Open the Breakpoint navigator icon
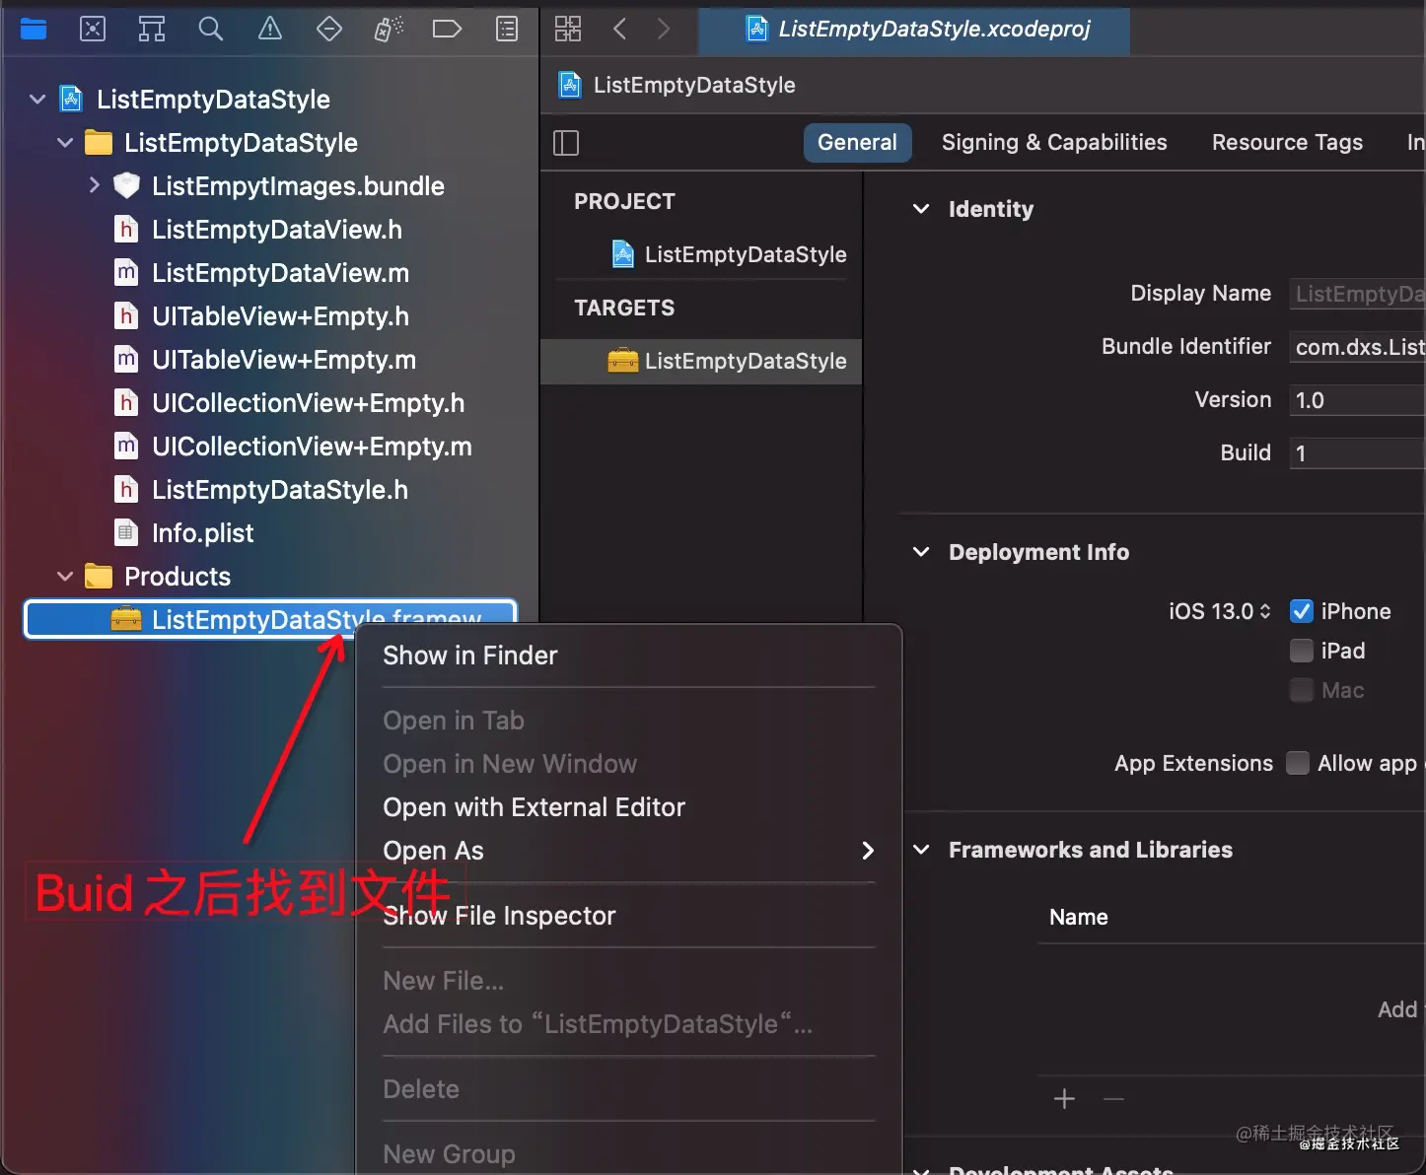Viewport: 1426px width, 1175px height. [x=447, y=30]
